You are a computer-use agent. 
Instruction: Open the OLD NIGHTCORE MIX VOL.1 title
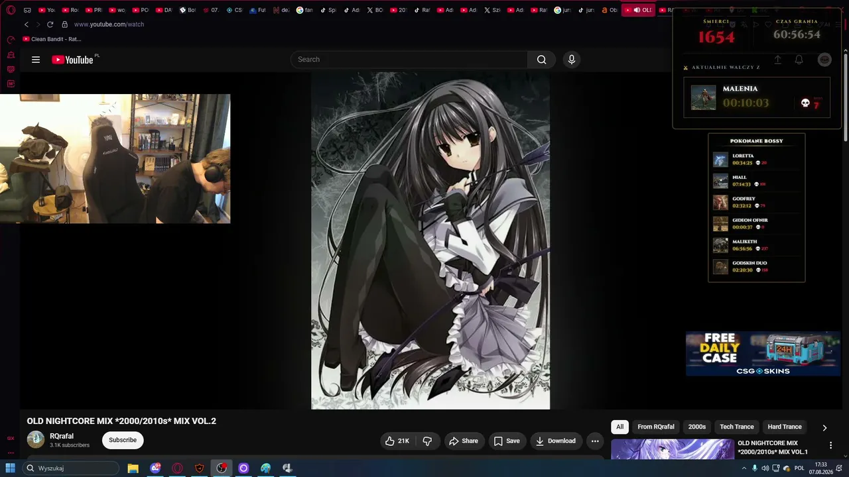coord(773,447)
